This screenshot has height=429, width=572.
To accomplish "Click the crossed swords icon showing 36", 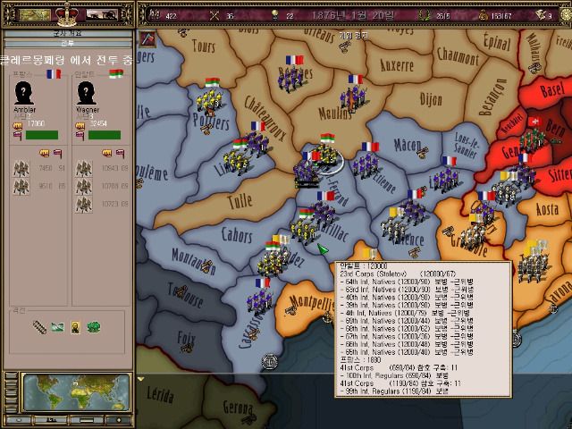I will 214,15.
